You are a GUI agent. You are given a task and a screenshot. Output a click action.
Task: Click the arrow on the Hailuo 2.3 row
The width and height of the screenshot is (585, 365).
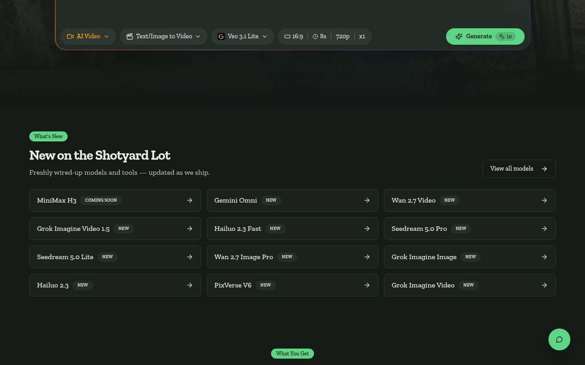pos(190,285)
